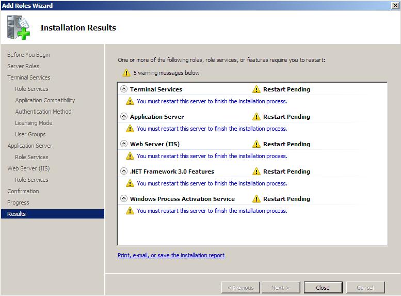Go to the Confirmation step
Screen dimensions: 401x296
point(23,191)
